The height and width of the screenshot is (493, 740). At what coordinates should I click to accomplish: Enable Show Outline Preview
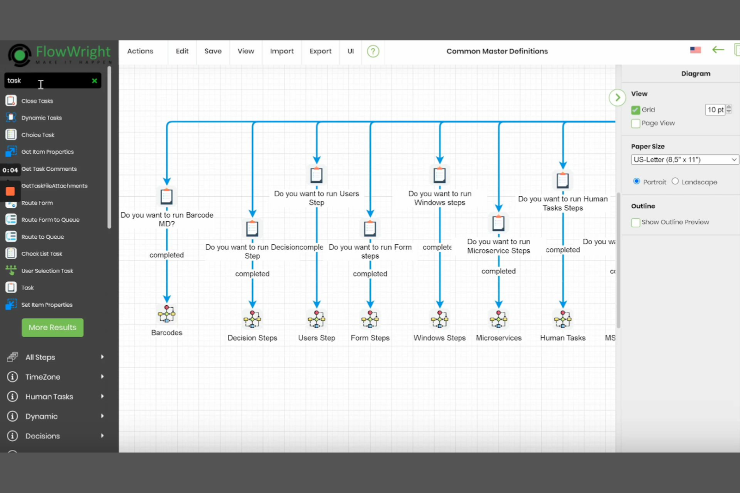(x=635, y=222)
